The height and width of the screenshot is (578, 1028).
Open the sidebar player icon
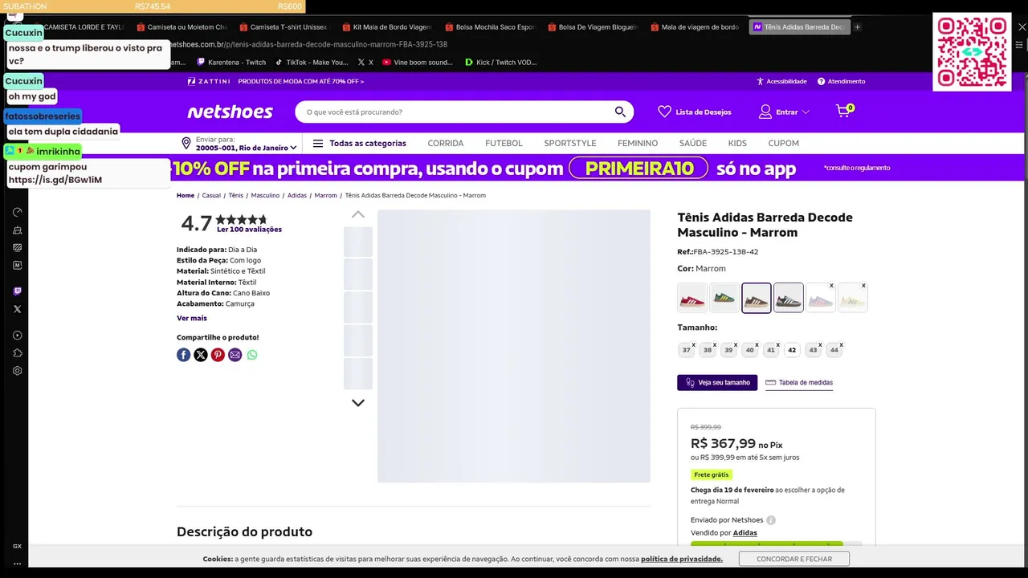(x=18, y=336)
